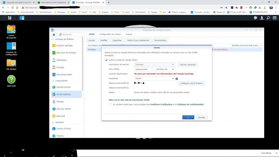Click the Control Panel taskbar icon in DSM
Viewport: 279px width, 157px height.
[22, 18]
